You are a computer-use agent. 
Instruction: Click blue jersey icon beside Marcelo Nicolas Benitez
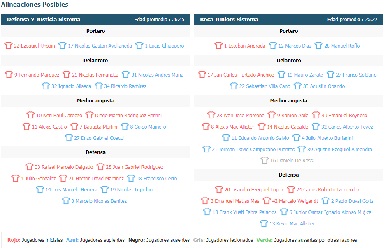(x=66, y=201)
